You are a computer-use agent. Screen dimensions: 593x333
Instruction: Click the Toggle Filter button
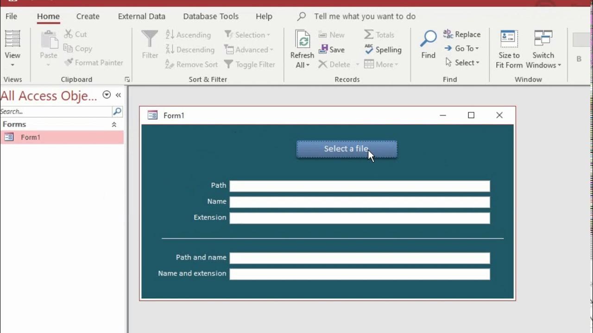point(249,64)
